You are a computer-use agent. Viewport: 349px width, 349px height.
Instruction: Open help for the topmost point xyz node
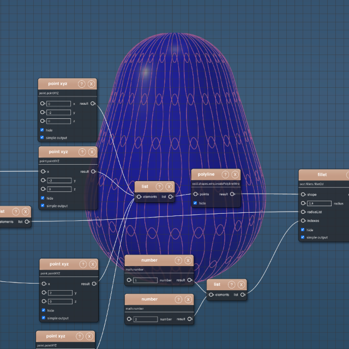coord(82,84)
